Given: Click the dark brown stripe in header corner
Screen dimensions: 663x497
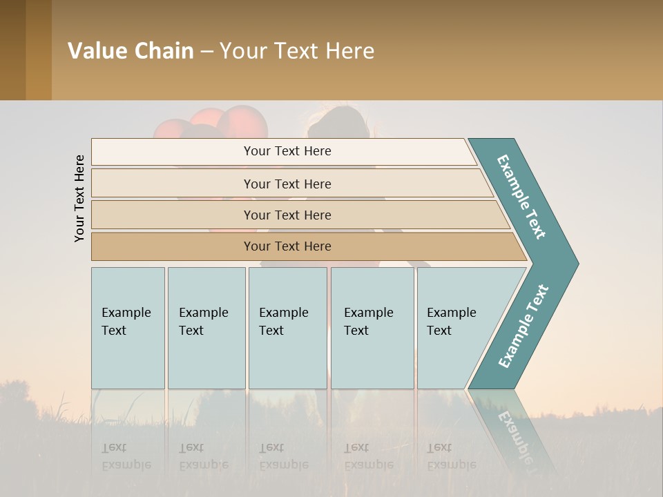Looking at the screenshot, I should click(x=12, y=50).
